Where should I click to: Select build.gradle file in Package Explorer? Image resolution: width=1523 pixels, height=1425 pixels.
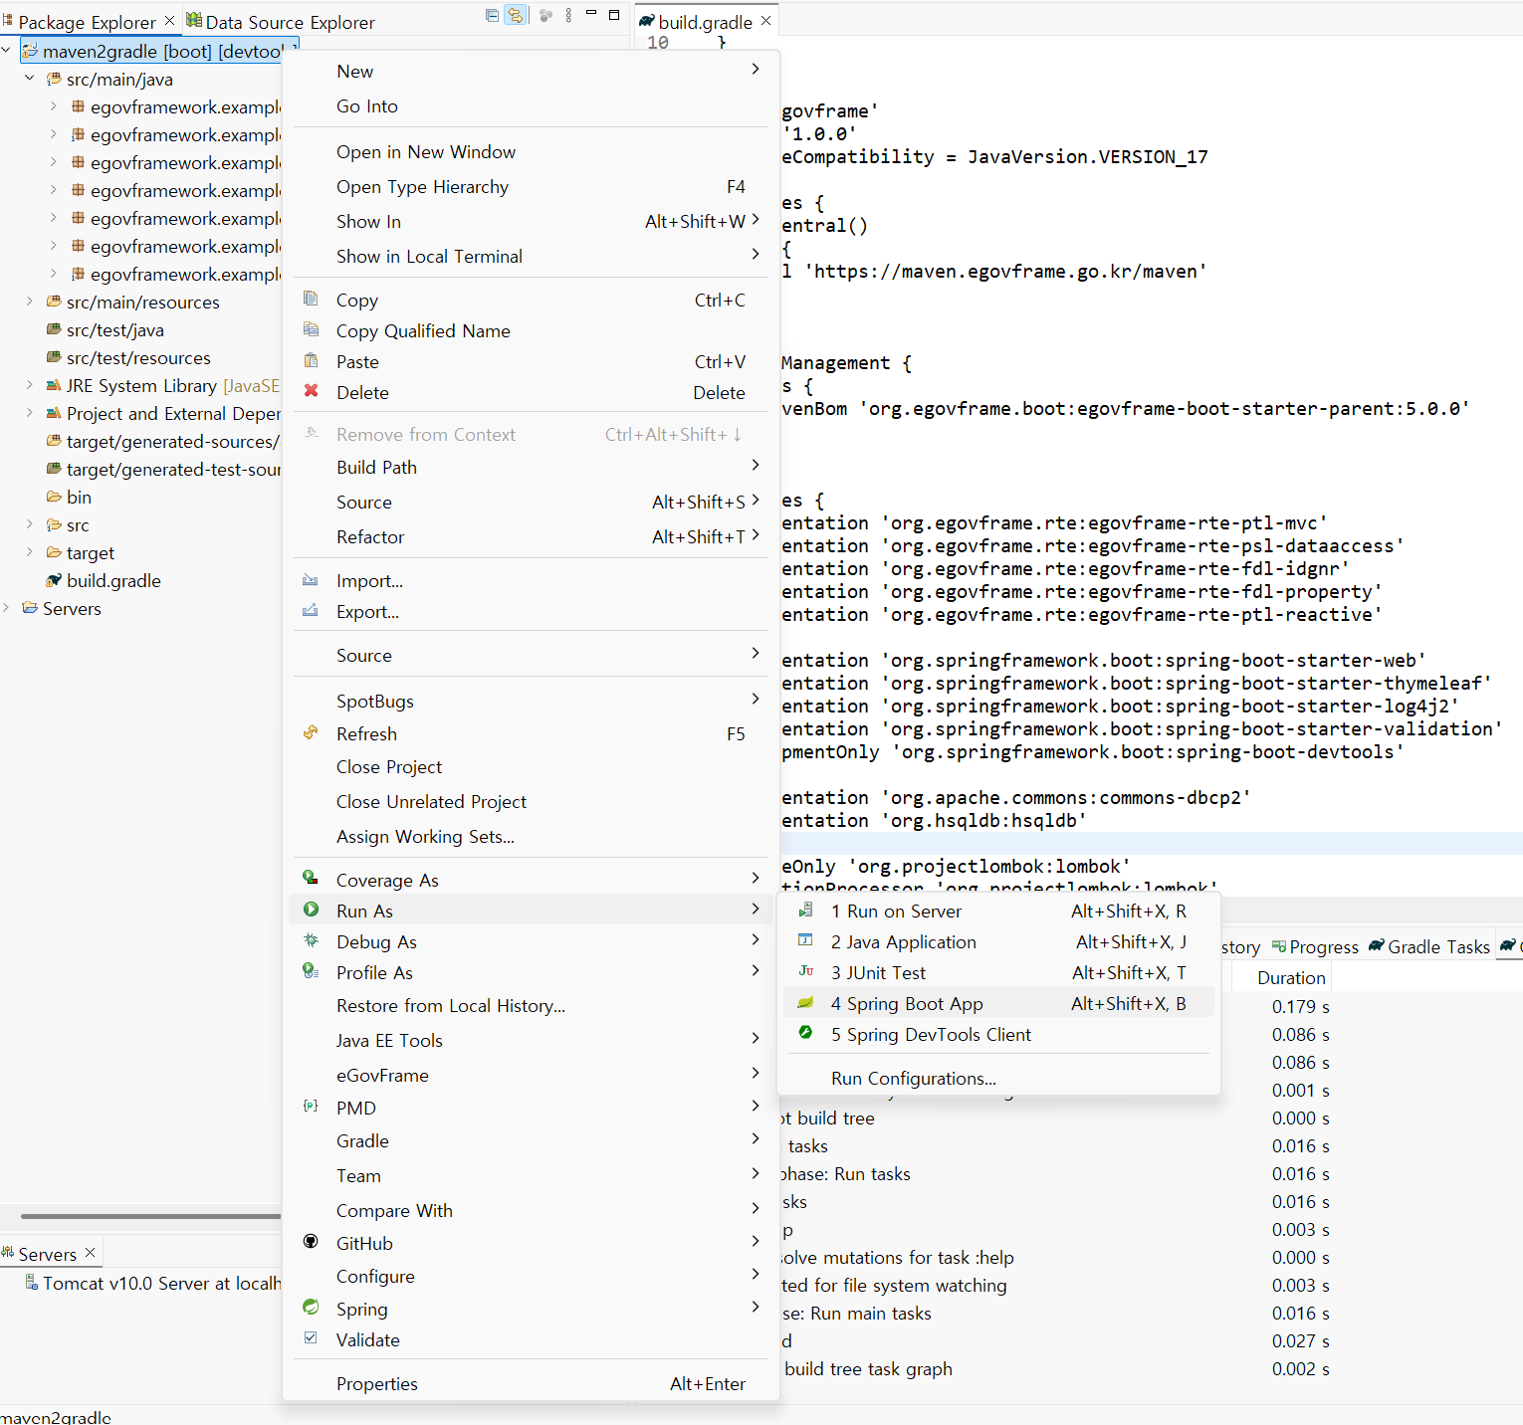coord(113,580)
